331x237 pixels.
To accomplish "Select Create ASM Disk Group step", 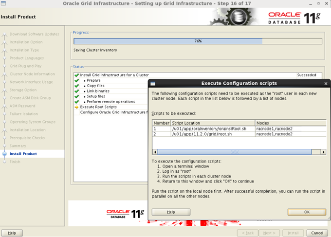I will 30,98.
